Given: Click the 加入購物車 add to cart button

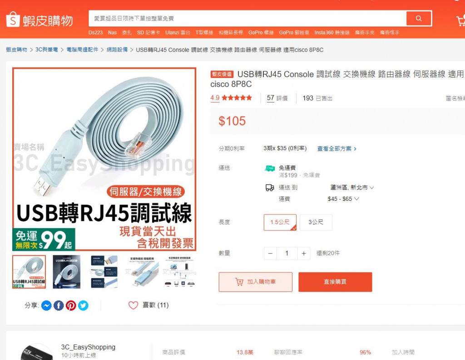Looking at the screenshot, I should pos(256,282).
